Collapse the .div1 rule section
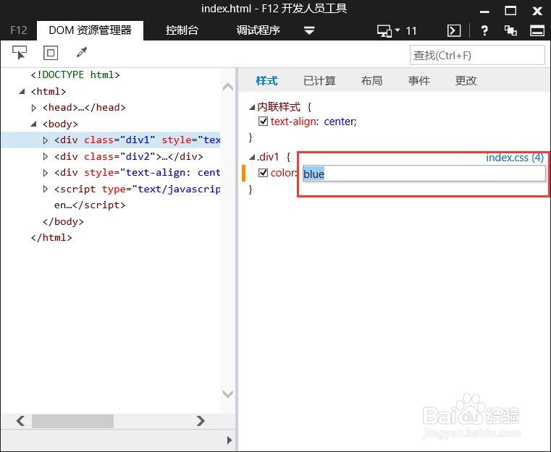The width and height of the screenshot is (551, 452). 251,157
